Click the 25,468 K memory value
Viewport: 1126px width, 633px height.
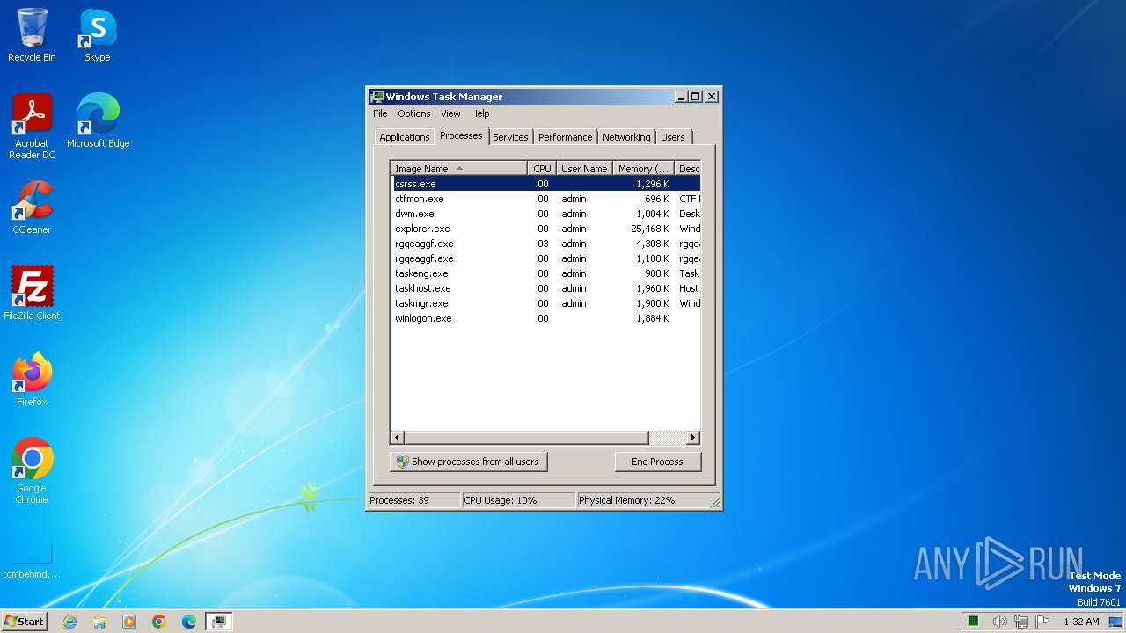coord(650,229)
